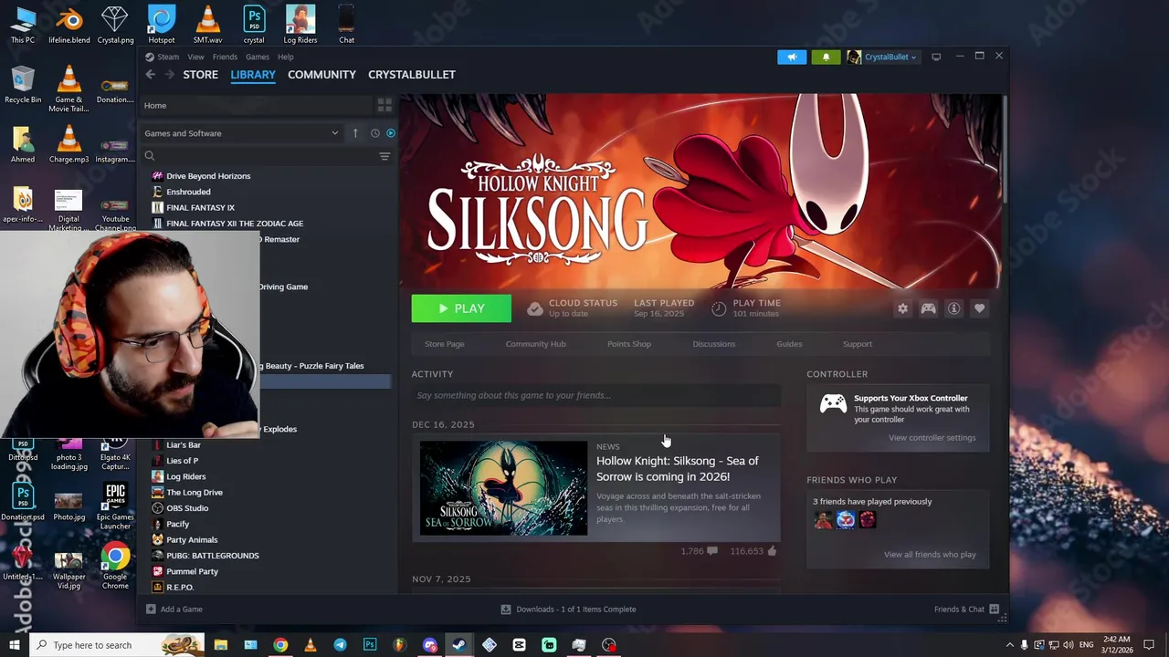This screenshot has width=1169, height=657.
Task: Select R.E.P.O. in the library list
Action: pos(180,588)
